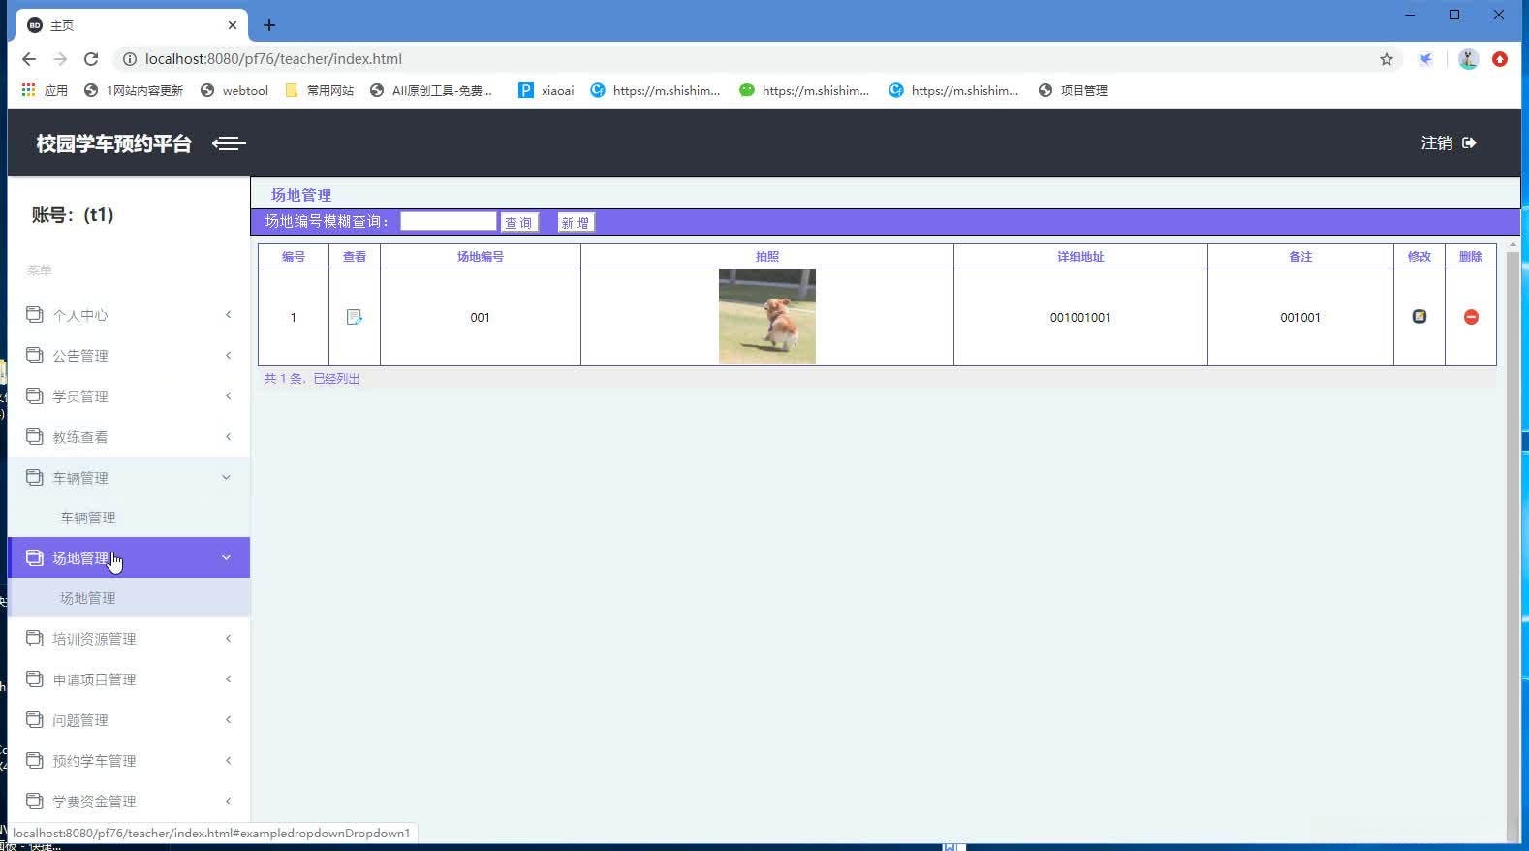Click the 学员管理 menu icon
The width and height of the screenshot is (1529, 851).
click(35, 395)
